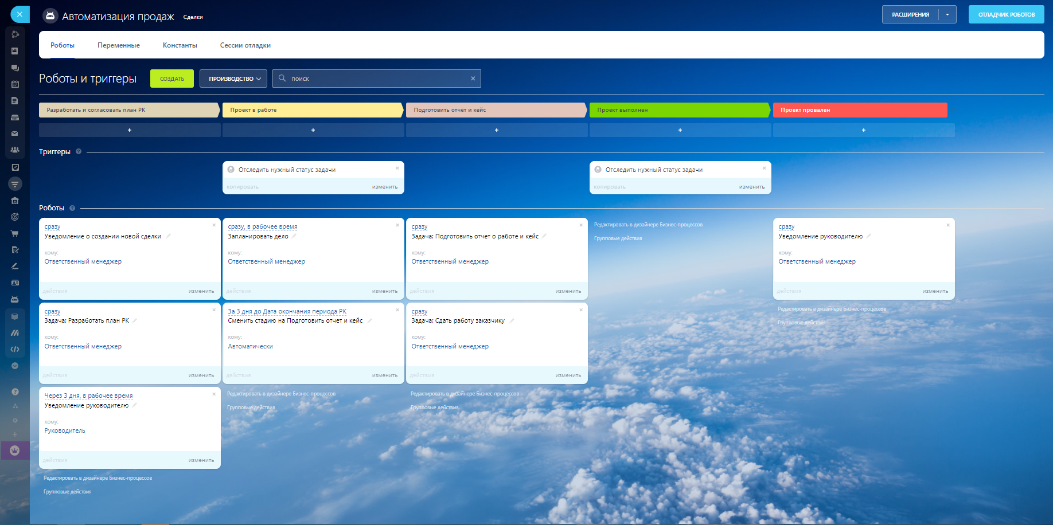Screen dimensions: 1053x525
Task: Select the Разработать и согласовать план РК stage
Action: [x=129, y=110]
